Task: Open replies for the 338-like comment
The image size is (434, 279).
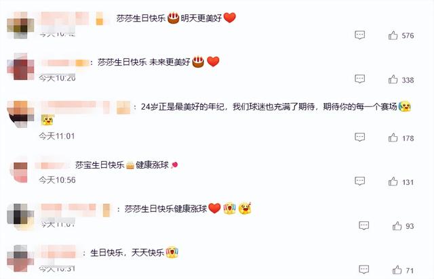Action: pyautogui.click(x=360, y=79)
